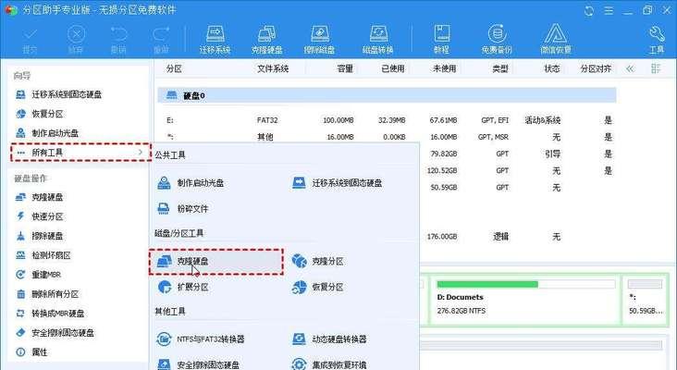
Task: Open the 工具 wrench toolbar icon
Action: click(657, 40)
